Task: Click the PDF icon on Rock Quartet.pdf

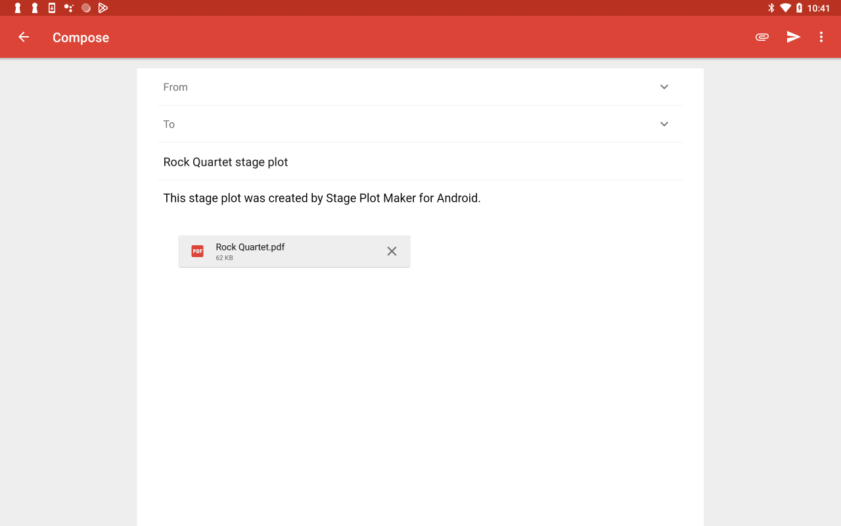Action: click(x=197, y=251)
